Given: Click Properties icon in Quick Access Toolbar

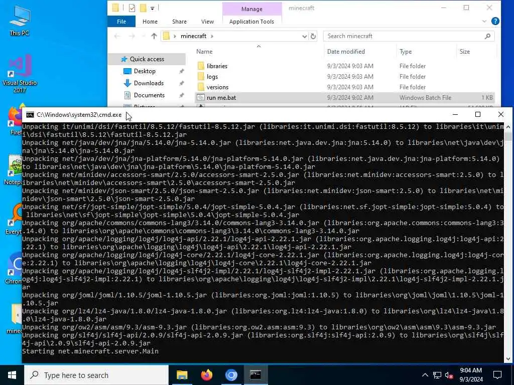Looking at the screenshot, I should 132,8.
